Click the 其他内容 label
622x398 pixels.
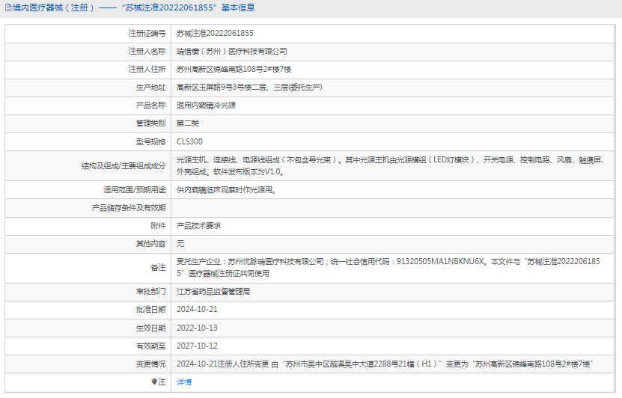pos(150,243)
